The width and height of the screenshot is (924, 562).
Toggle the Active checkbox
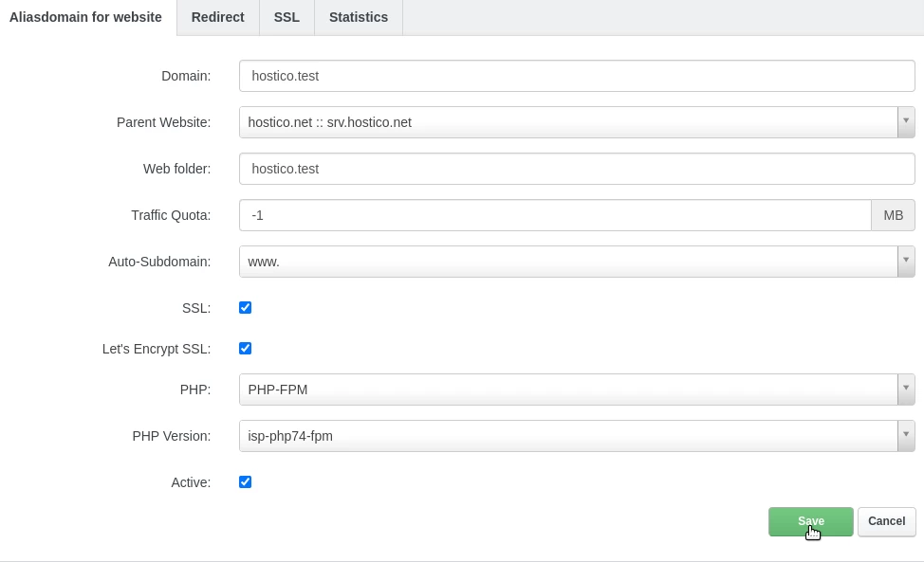pyautogui.click(x=245, y=481)
